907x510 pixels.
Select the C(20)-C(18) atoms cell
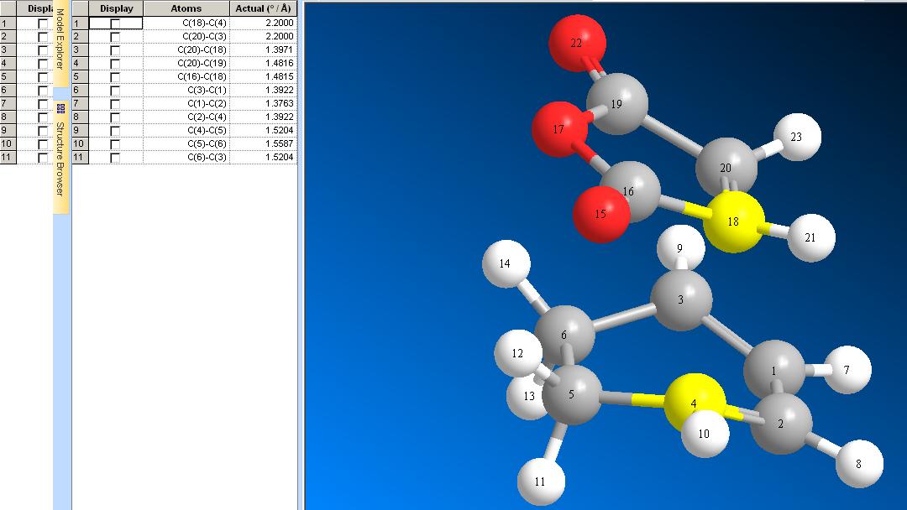[186, 49]
